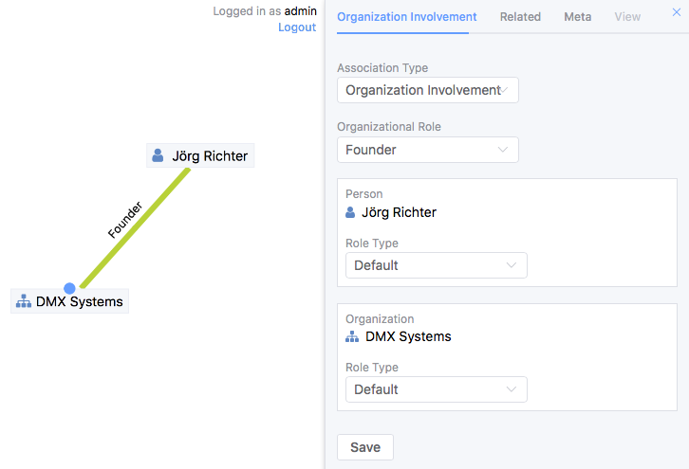The height and width of the screenshot is (469, 689).
Task: Select the Organization Involvement tab
Action: pos(406,17)
